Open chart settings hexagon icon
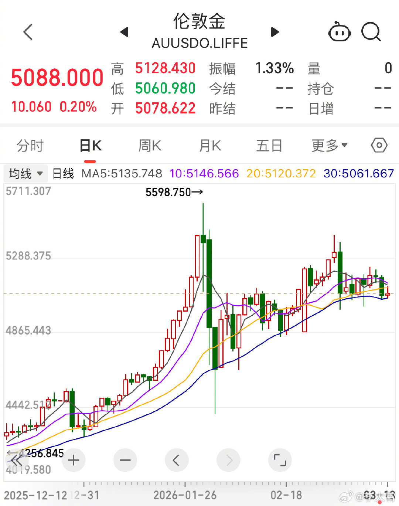 tap(379, 145)
